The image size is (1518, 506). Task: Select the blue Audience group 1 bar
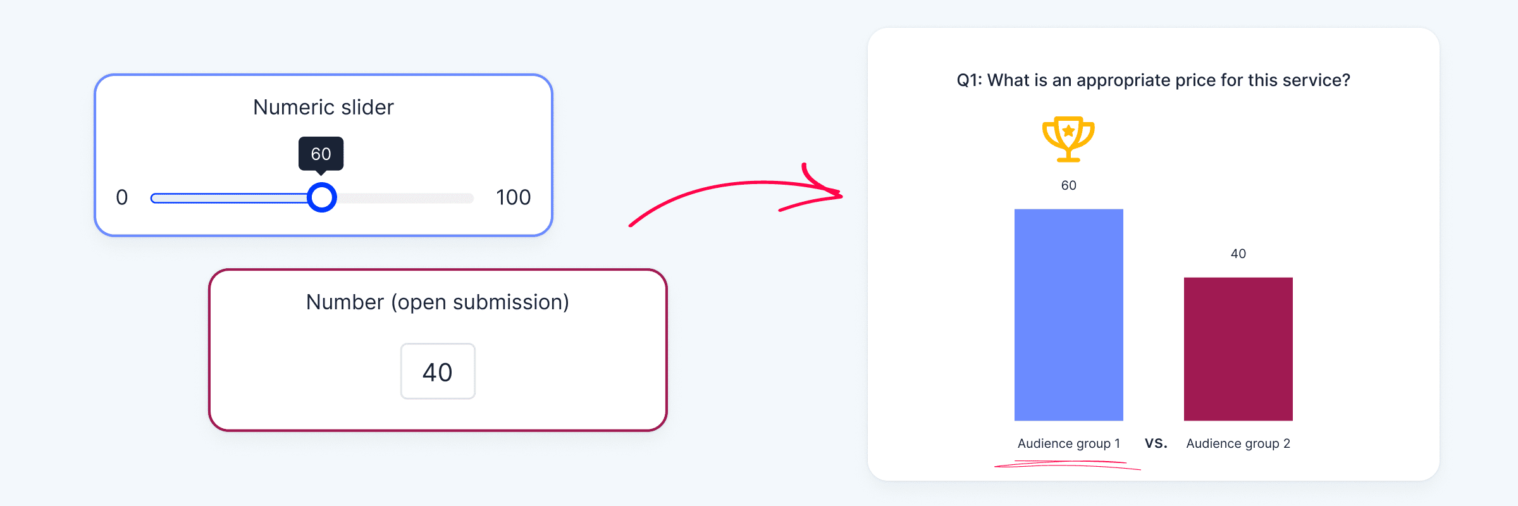pyautogui.click(x=1069, y=315)
